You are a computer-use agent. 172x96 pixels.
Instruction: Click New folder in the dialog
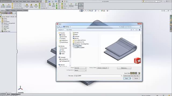click(69, 30)
